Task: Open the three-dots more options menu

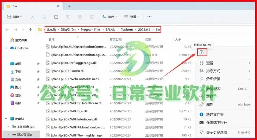Action: pyautogui.click(x=150, y=17)
